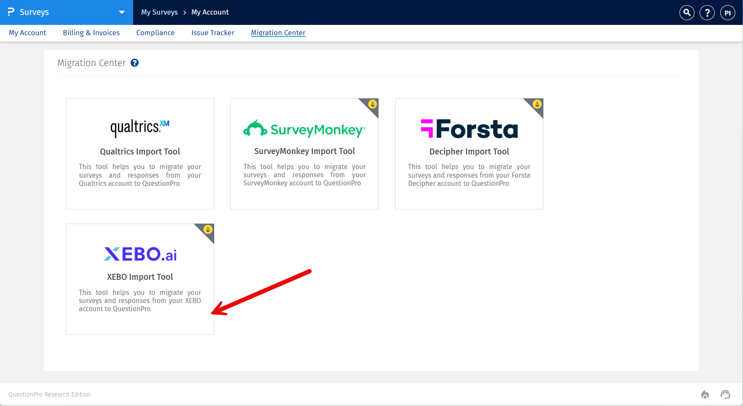Click the premium badge on XEBO Import Tool
Image resolution: width=743 pixels, height=406 pixels.
pyautogui.click(x=208, y=229)
